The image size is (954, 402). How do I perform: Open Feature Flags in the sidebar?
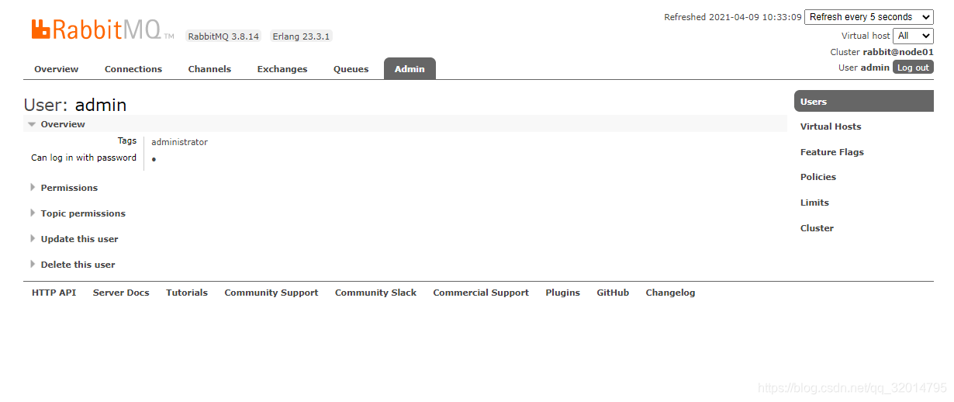pos(831,152)
